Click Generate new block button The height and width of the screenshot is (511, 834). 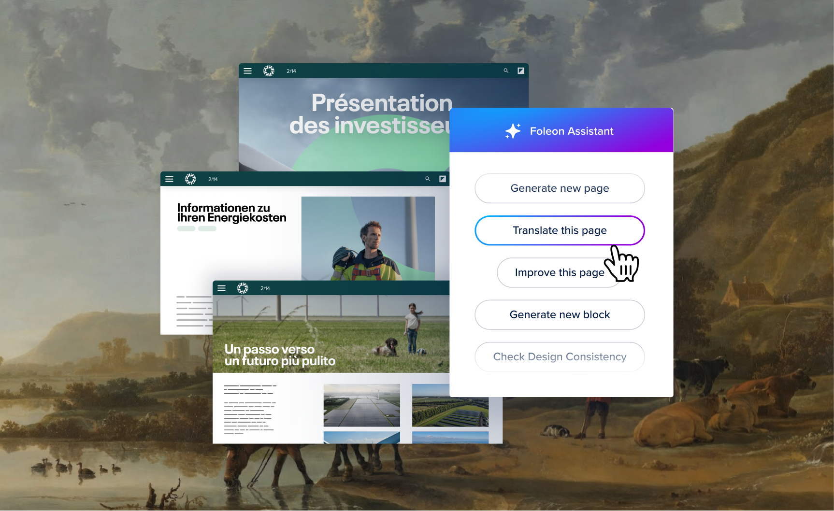[x=560, y=315]
